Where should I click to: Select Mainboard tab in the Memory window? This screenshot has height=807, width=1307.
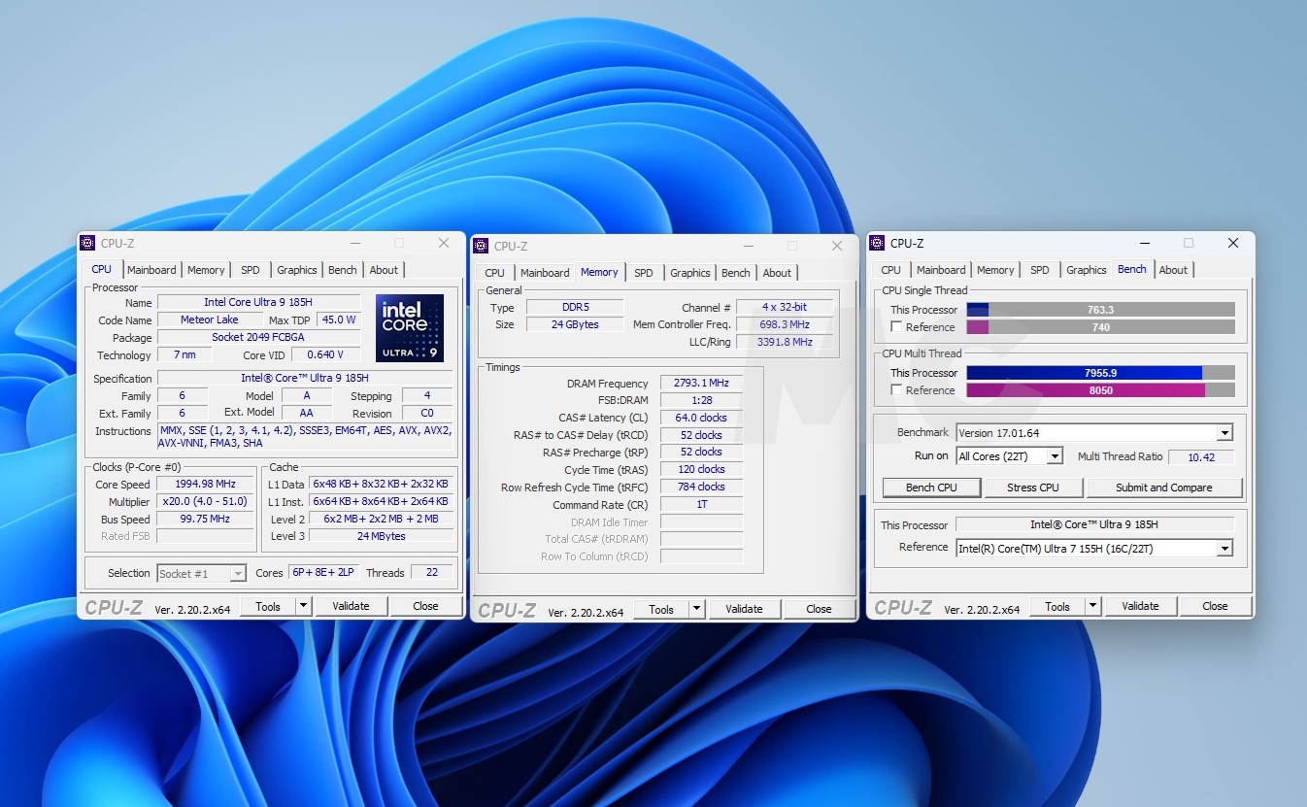(545, 273)
